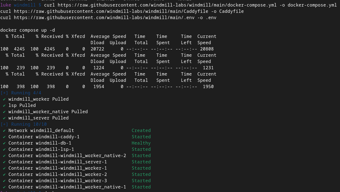Click the checkmark next to windmill_worker Pulled
This screenshot has width=340, height=192.
click(4, 99)
